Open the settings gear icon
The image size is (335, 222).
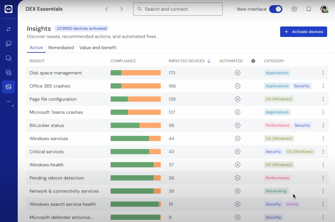tap(294, 9)
